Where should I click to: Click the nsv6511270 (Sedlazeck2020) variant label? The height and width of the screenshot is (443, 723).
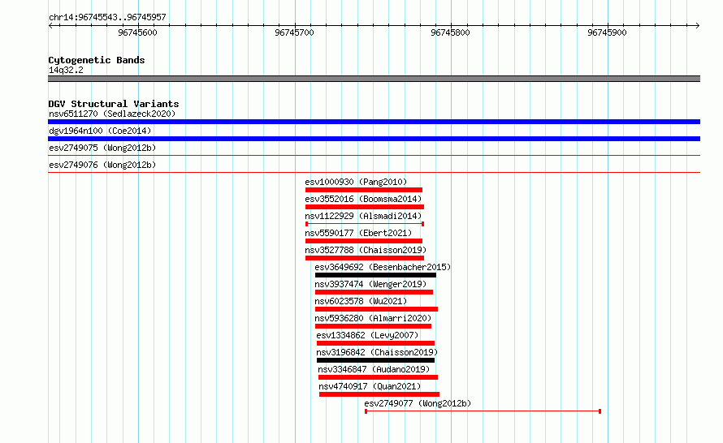click(112, 114)
